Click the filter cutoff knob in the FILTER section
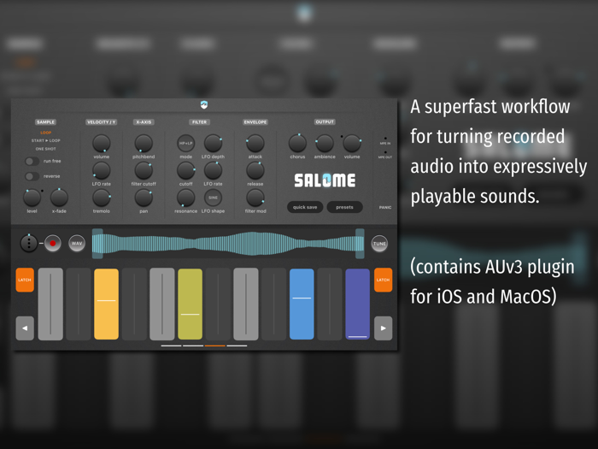The width and height of the screenshot is (598, 449). click(185, 170)
